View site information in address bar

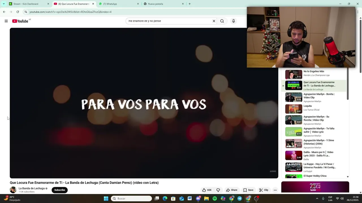pyautogui.click(x=26, y=12)
